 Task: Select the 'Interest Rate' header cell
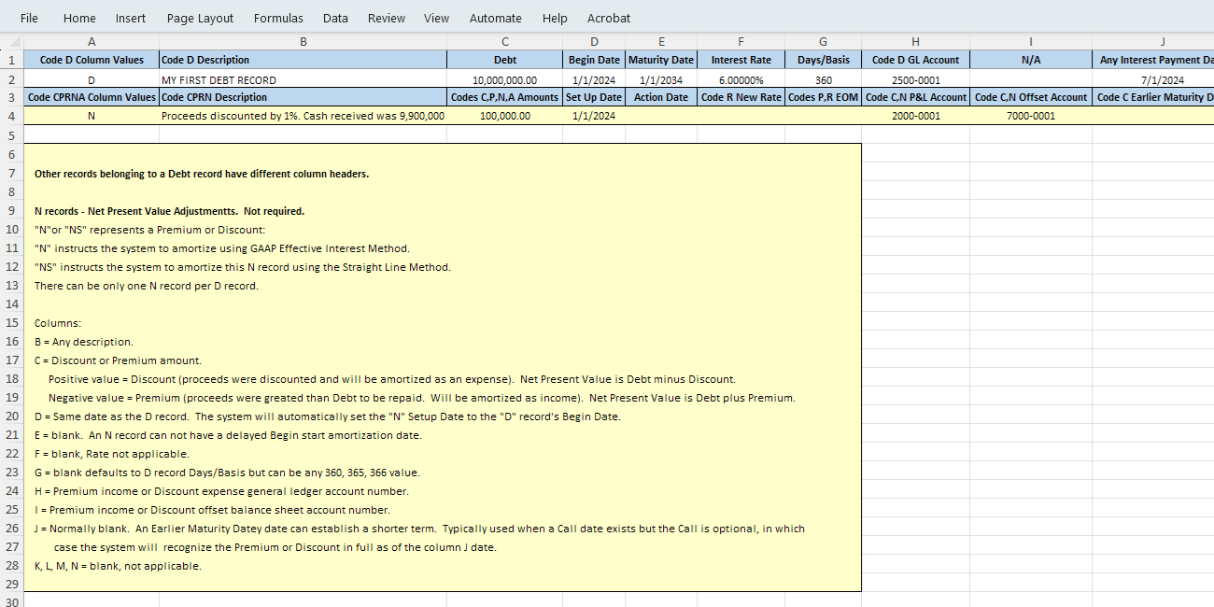tap(741, 60)
